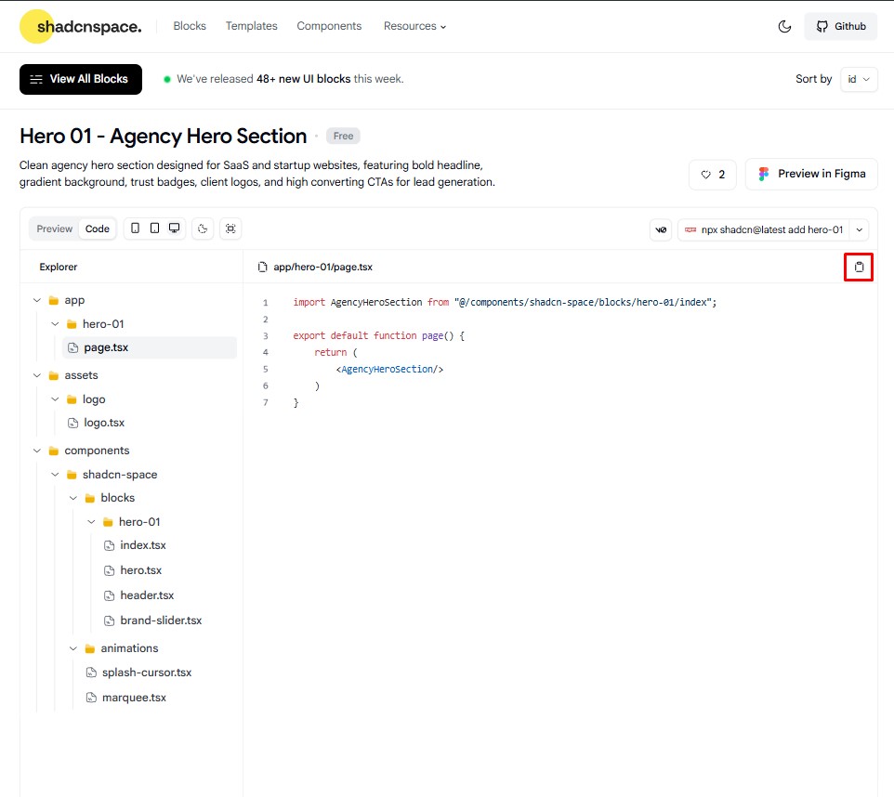894x797 pixels.
Task: Click the fullscreen preview icon
Action: pos(230,229)
